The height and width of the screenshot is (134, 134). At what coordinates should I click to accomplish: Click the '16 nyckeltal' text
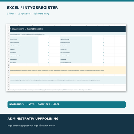click(x=24, y=14)
